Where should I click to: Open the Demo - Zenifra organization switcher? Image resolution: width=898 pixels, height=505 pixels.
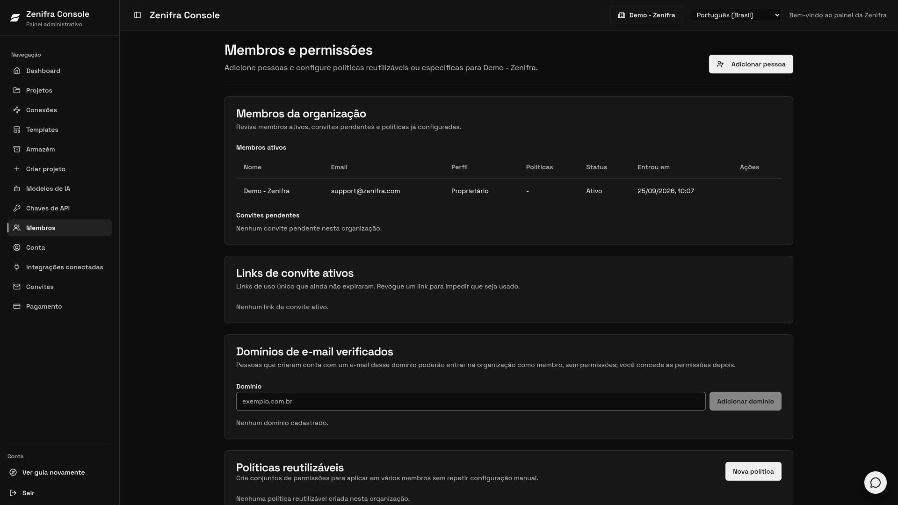(x=646, y=15)
